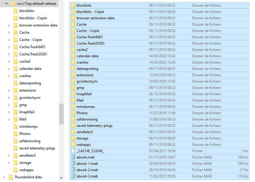
Task: Select datareporting in the navigation tree
Action: [x=30, y=83]
